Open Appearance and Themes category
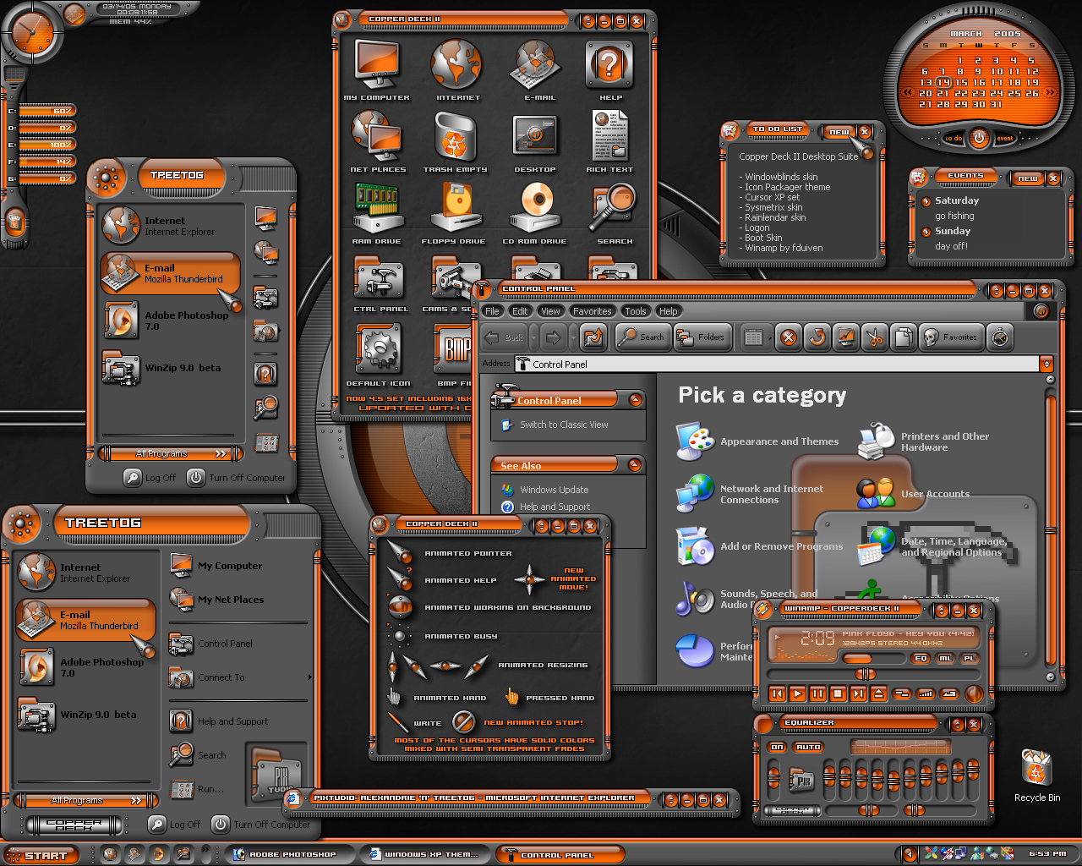This screenshot has height=866, width=1082. coord(757,441)
